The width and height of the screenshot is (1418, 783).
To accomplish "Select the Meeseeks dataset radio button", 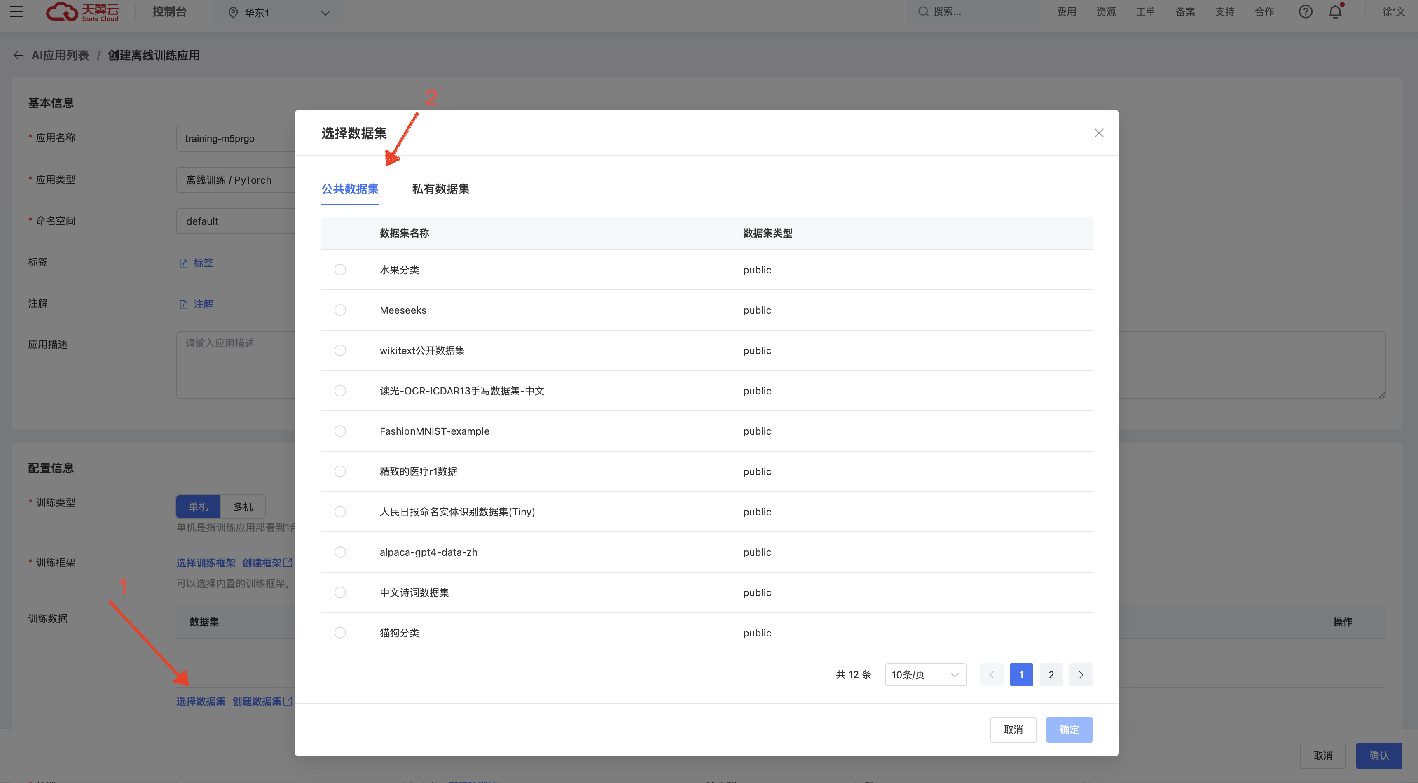I will click(x=340, y=310).
